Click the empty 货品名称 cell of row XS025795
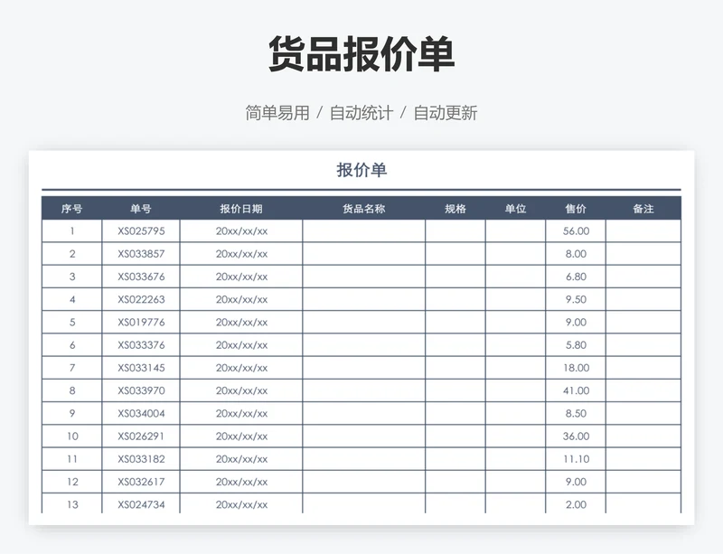The image size is (723, 554). [364, 231]
